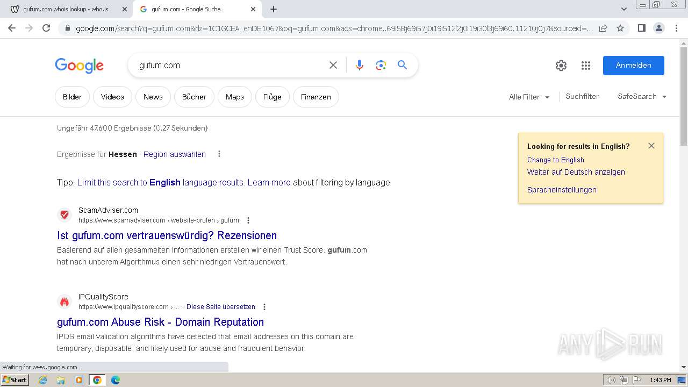Viewport: 688px width, 387px height.
Task: Open site info lock icon in address bar
Action: 68,28
